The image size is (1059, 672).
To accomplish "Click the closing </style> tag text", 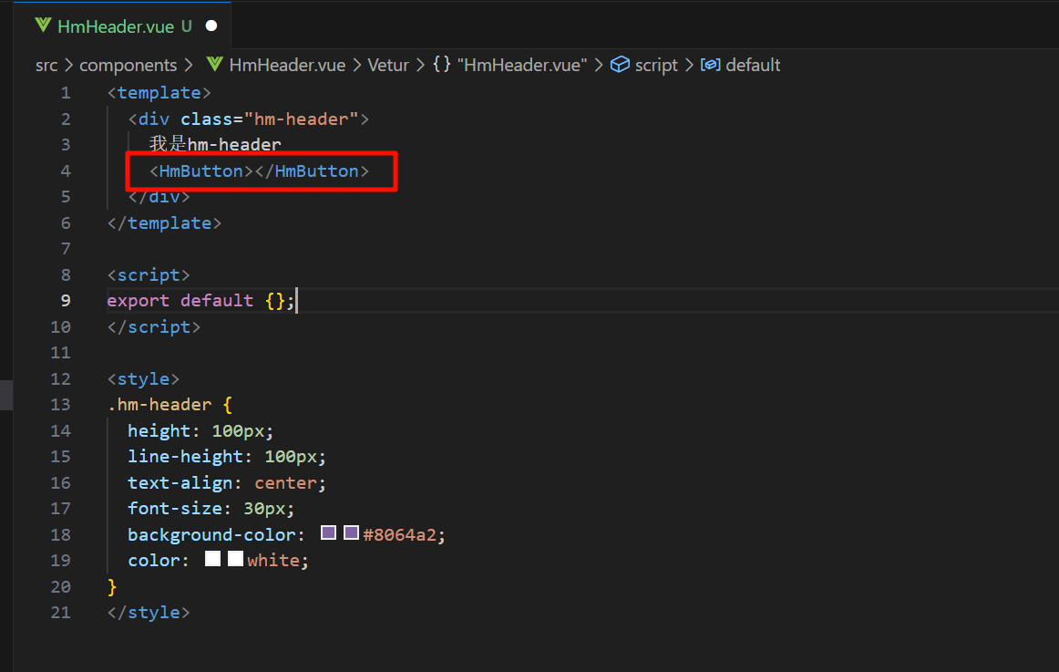I will [149, 613].
